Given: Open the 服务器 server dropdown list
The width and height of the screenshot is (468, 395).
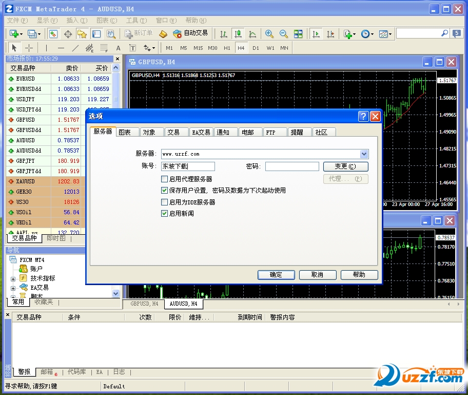Looking at the screenshot, I should coord(364,154).
